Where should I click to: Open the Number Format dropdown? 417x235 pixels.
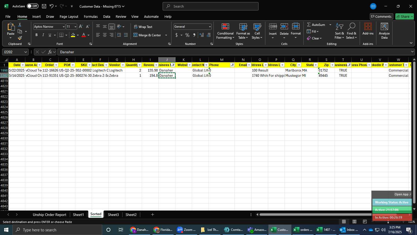tap(210, 27)
